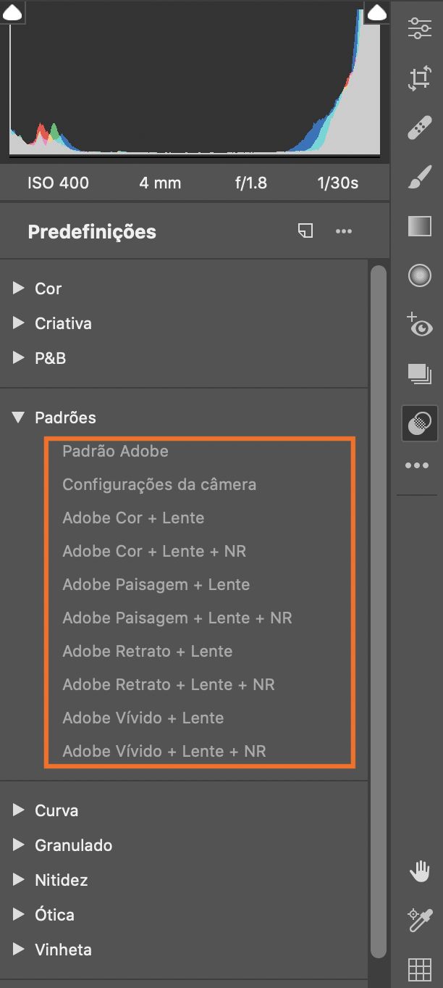Expand the Cor presets group
This screenshot has height=988, width=443.
[48, 288]
